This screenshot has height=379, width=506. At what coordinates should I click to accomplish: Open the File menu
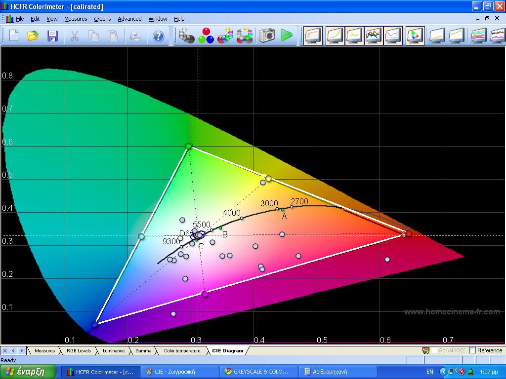20,19
